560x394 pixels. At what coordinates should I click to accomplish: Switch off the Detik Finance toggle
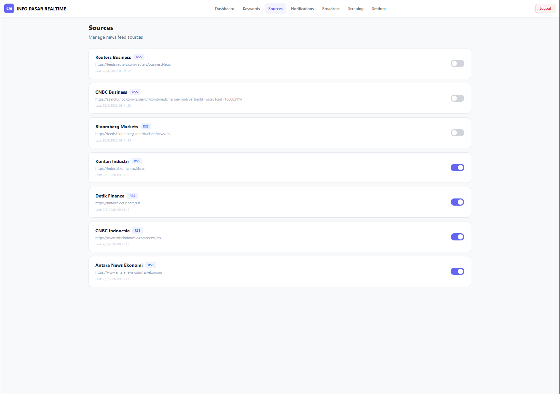click(x=457, y=202)
